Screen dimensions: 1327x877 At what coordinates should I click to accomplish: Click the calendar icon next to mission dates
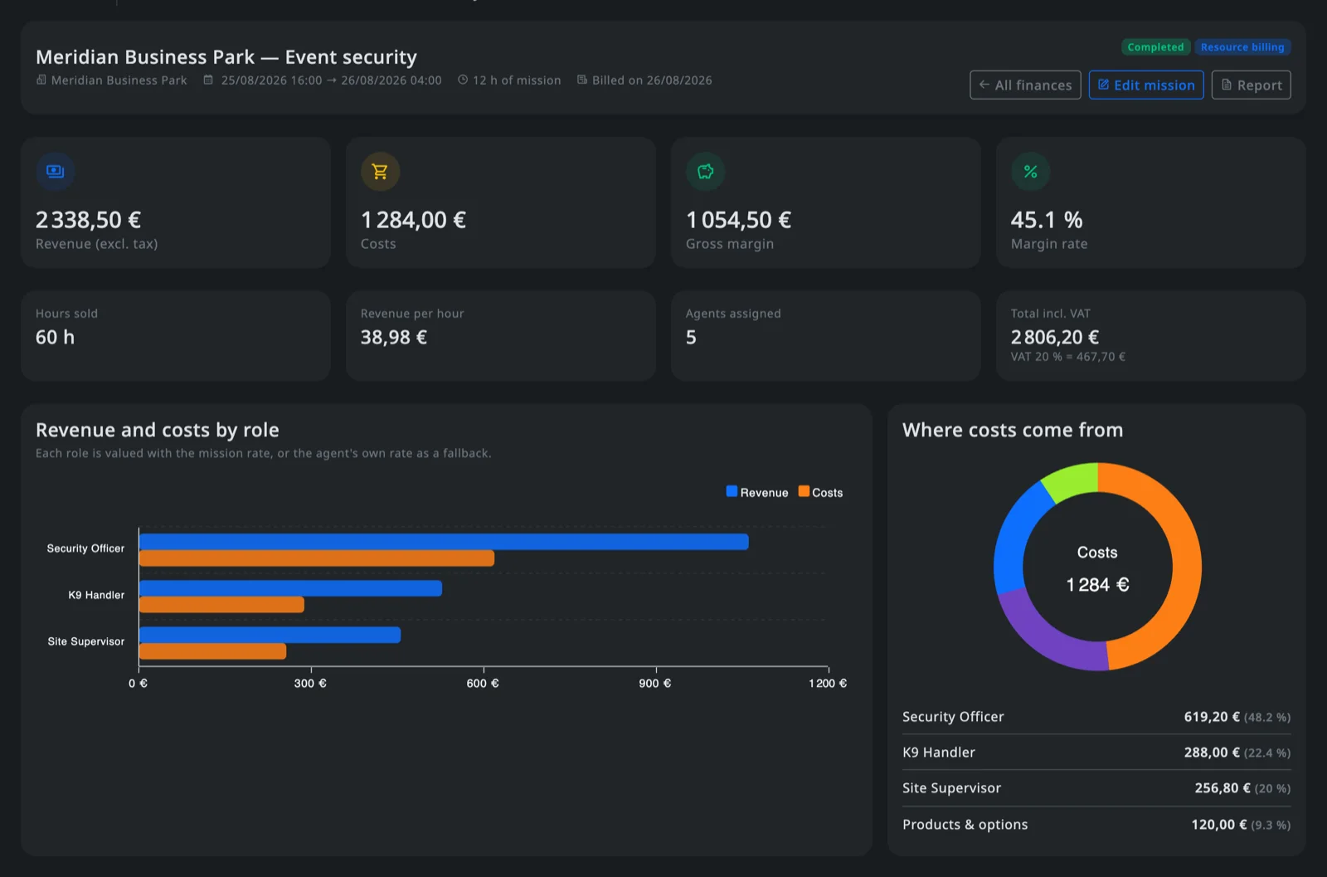click(x=209, y=80)
